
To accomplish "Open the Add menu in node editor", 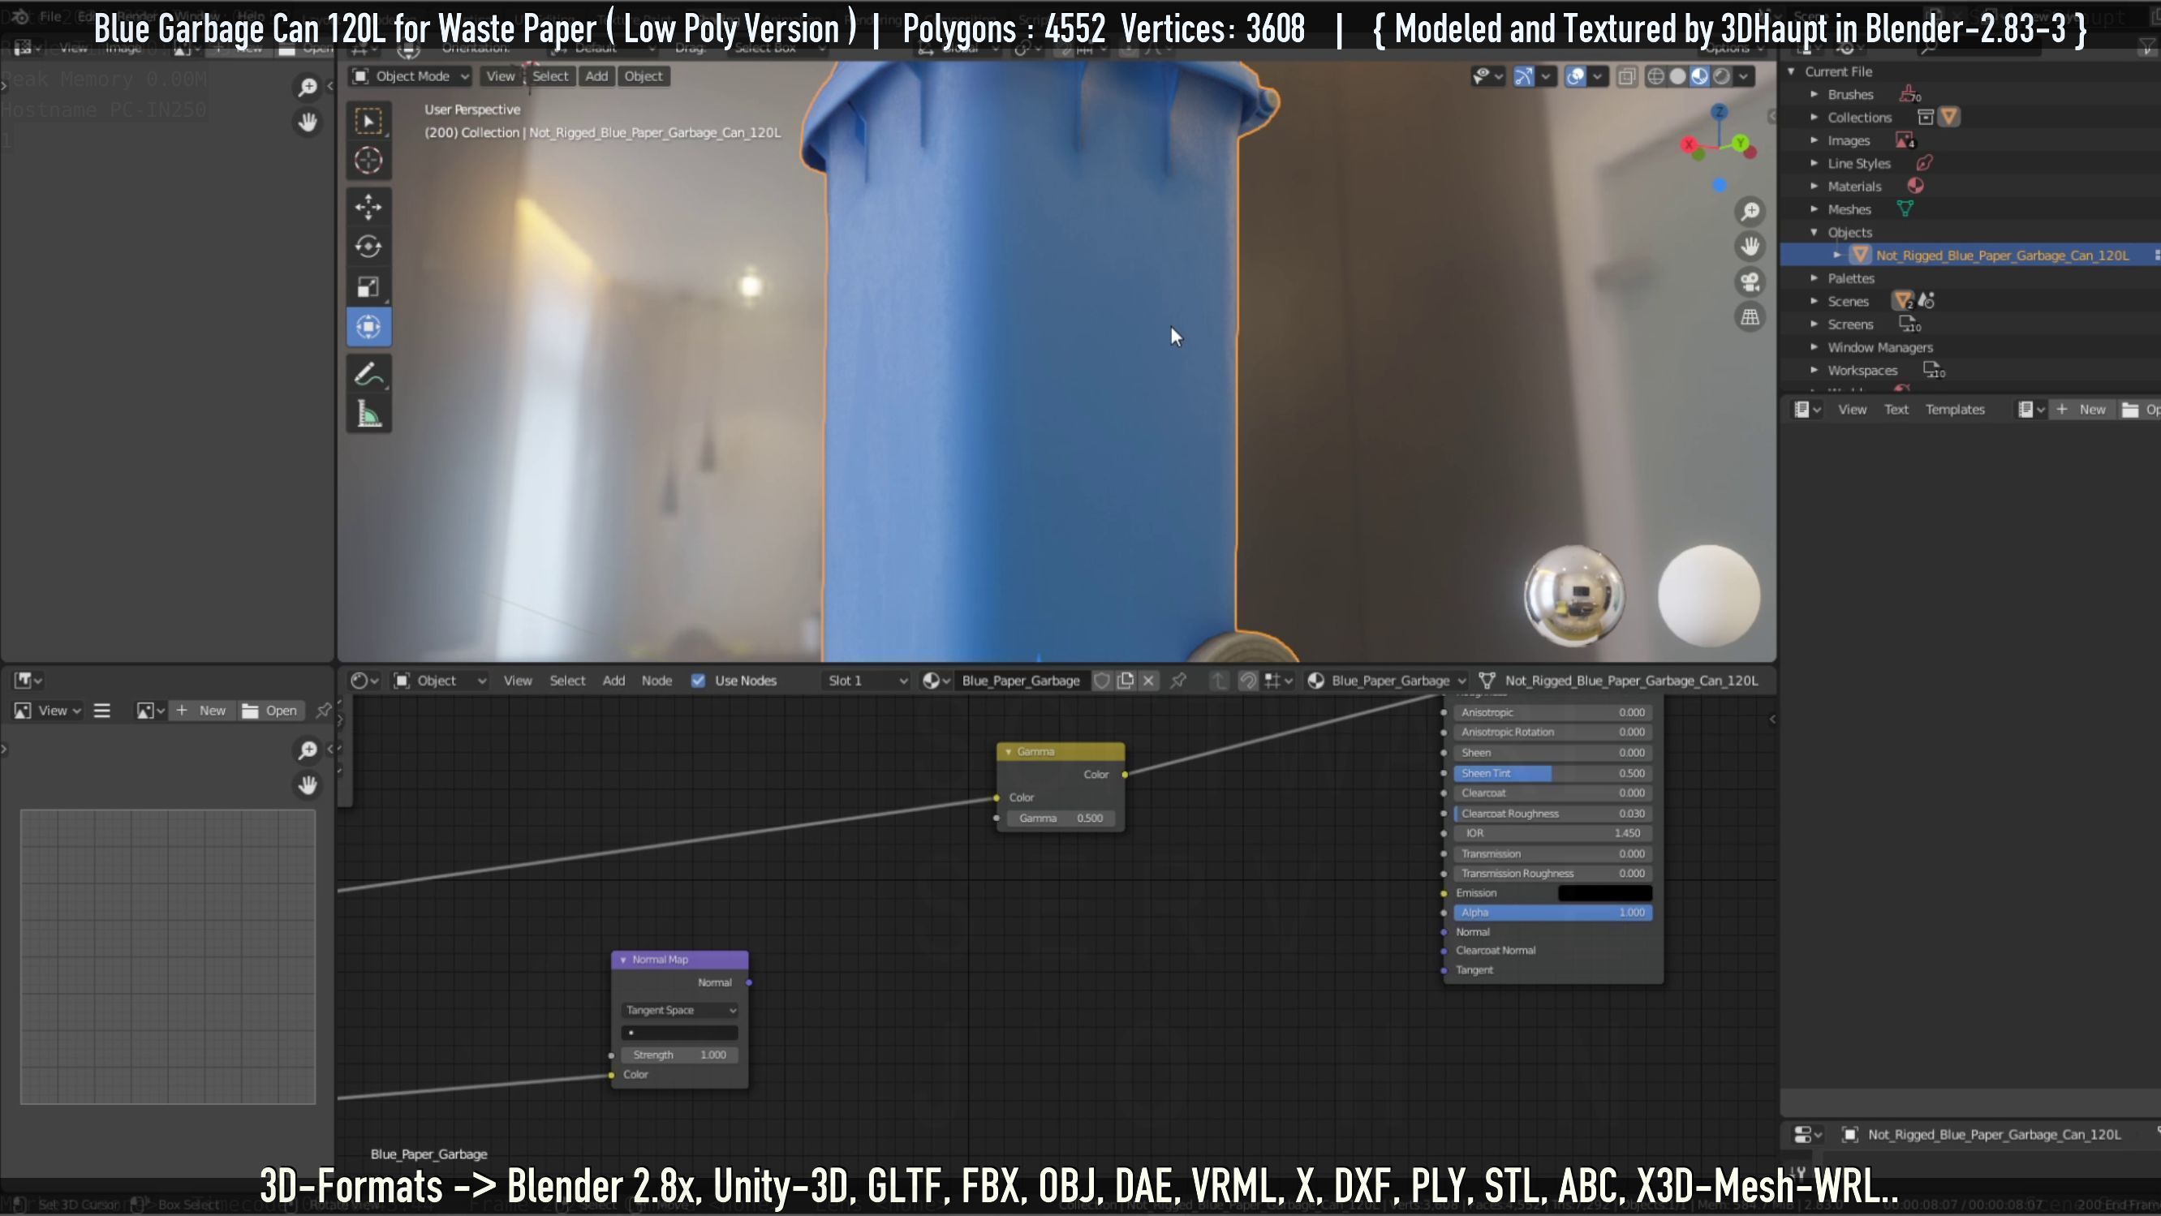I will tap(613, 681).
